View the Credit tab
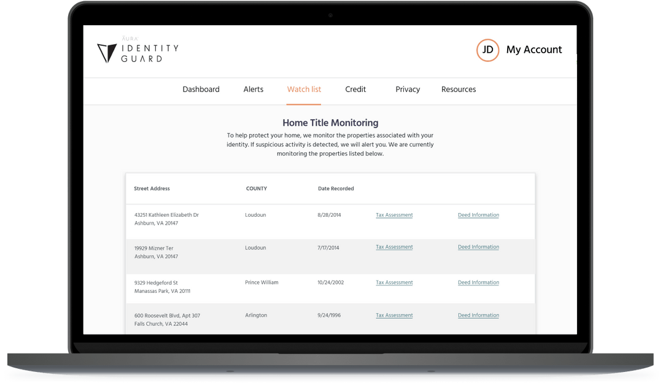Viewport: 663px width, 383px height. click(355, 89)
